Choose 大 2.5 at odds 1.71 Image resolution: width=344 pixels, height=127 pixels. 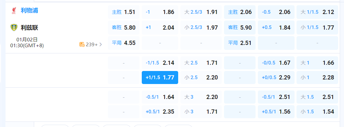pos(201,63)
